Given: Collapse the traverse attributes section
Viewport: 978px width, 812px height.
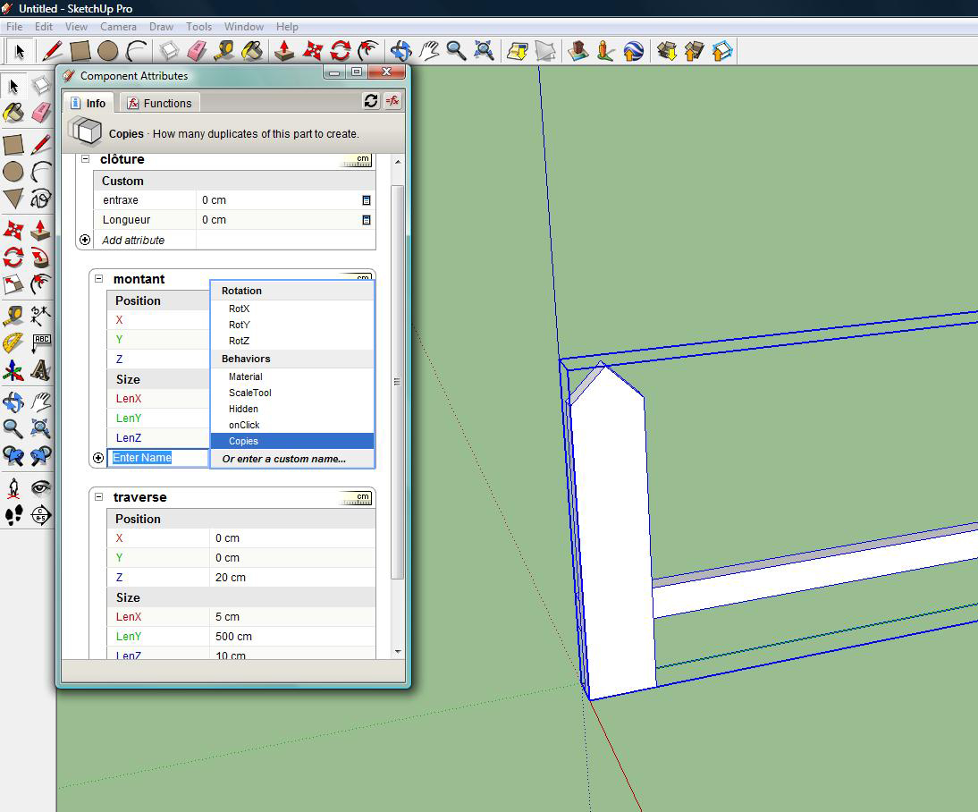Looking at the screenshot, I should tap(97, 497).
